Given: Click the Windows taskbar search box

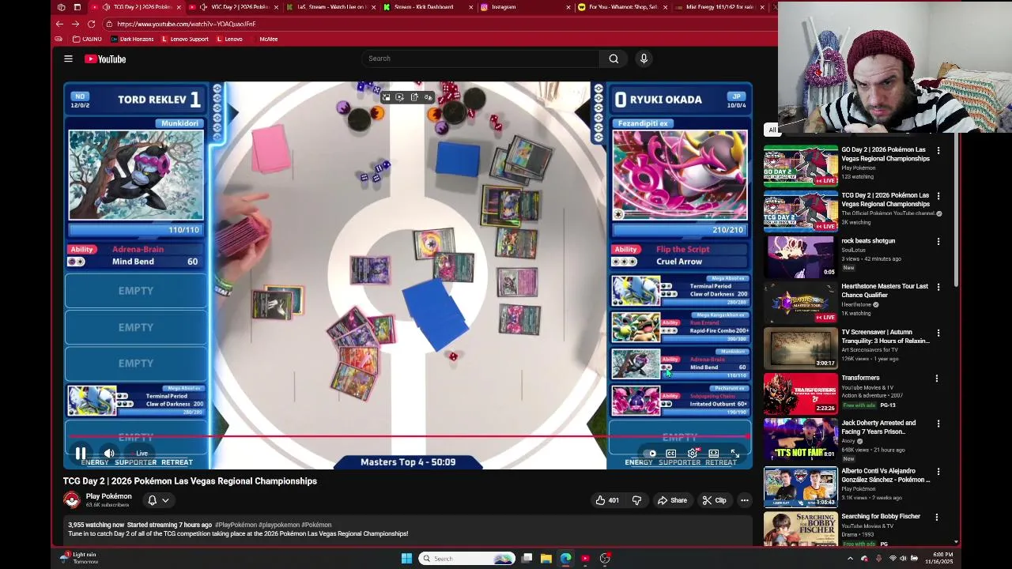Looking at the screenshot, I should coord(467,559).
